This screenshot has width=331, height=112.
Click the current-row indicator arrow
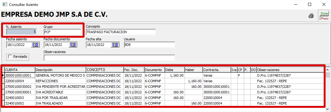click(3, 75)
